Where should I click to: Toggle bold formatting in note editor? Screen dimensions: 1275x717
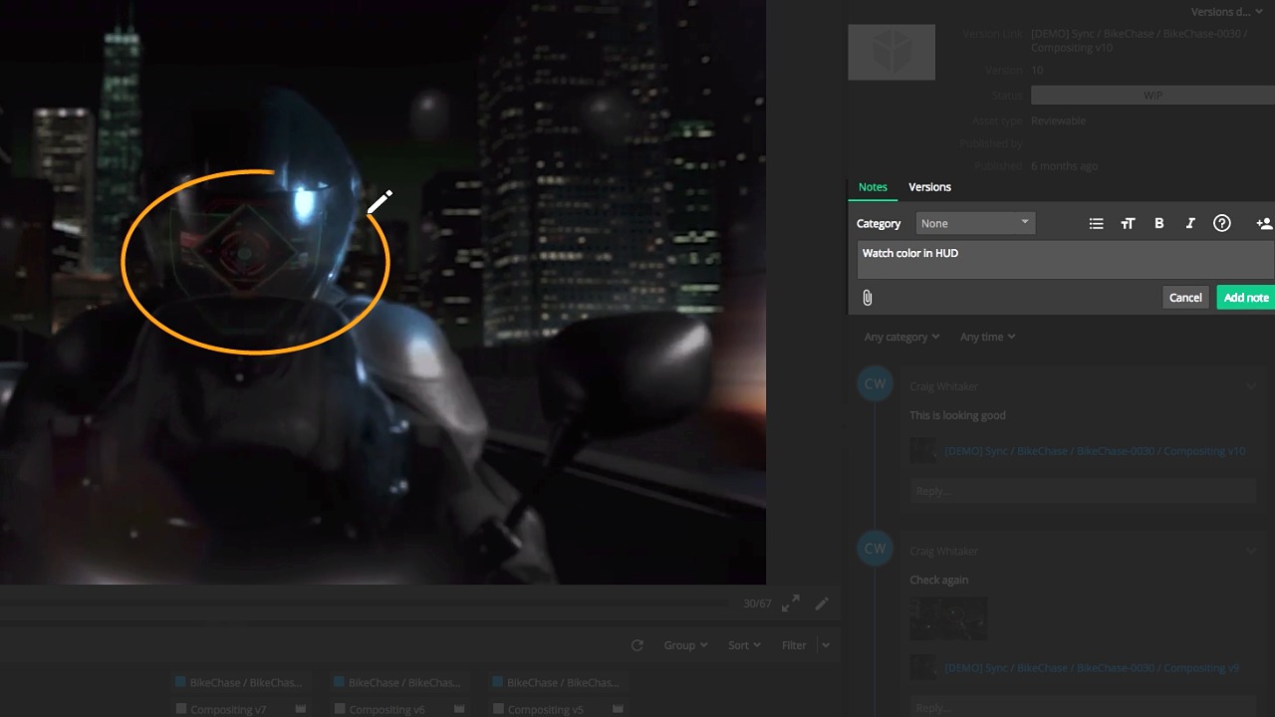(1158, 224)
